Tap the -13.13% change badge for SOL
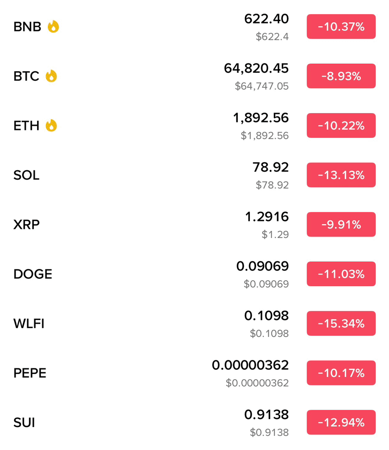This screenshot has height=450, width=389. pyautogui.click(x=341, y=175)
